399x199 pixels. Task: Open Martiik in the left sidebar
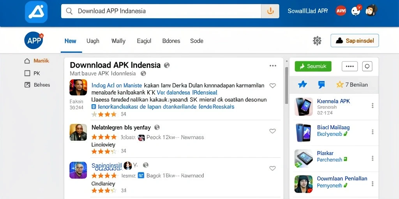coord(41,61)
